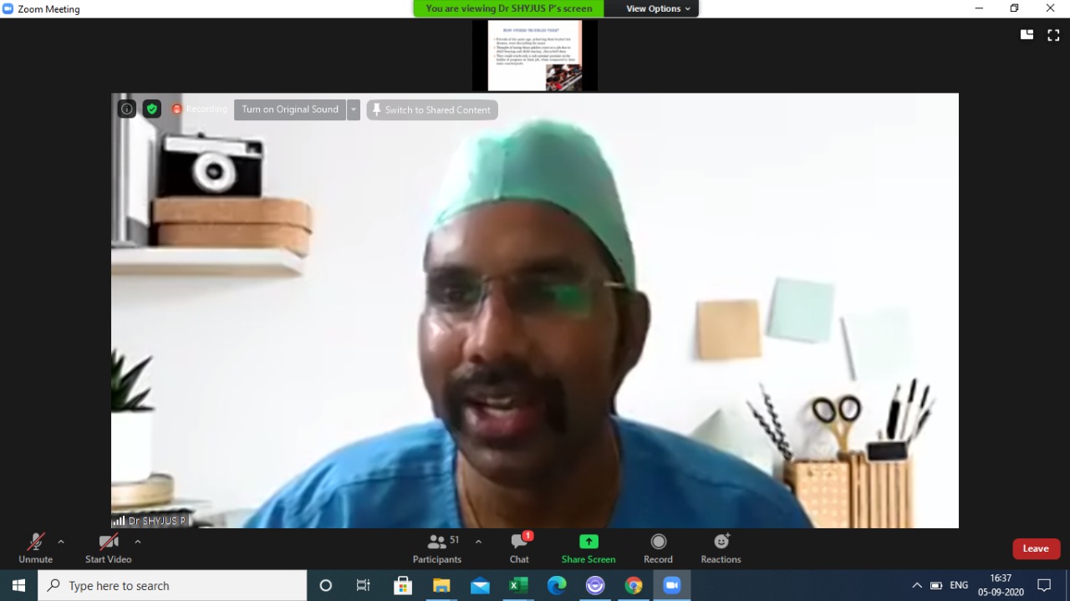Screen dimensions: 1070x601
Task: Turn on Original Sound
Action: pos(289,110)
